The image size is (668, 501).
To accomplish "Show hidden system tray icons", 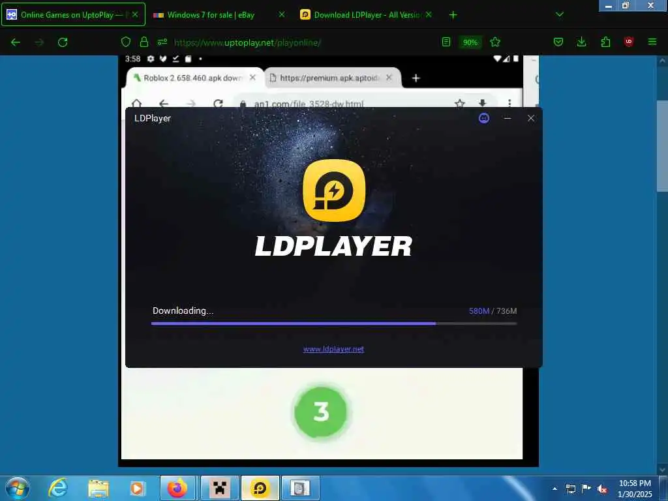I will click(554, 489).
